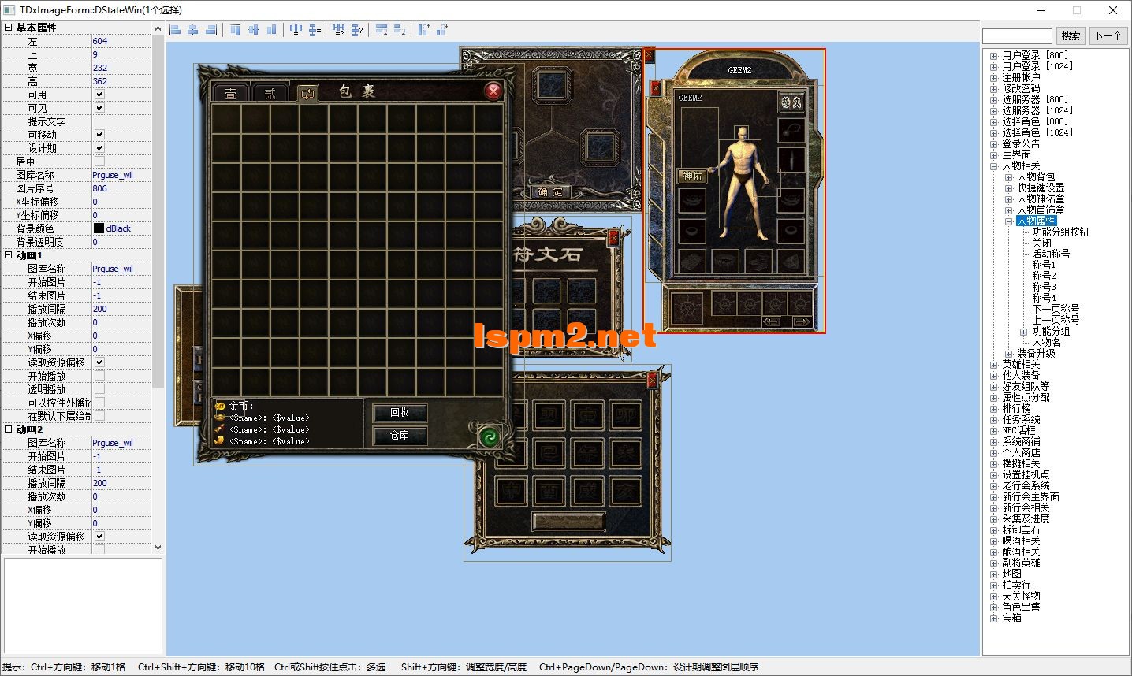Enable 透明播放 checkbox under 动画1
This screenshot has width=1132, height=676.
coord(99,389)
